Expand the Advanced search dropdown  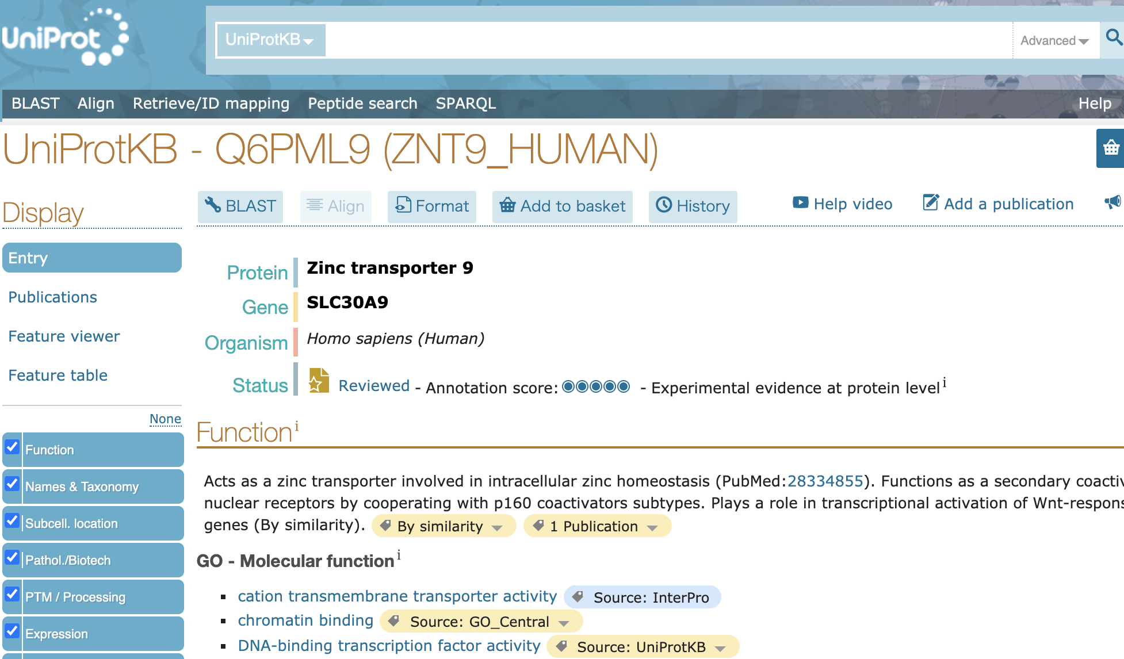point(1054,41)
